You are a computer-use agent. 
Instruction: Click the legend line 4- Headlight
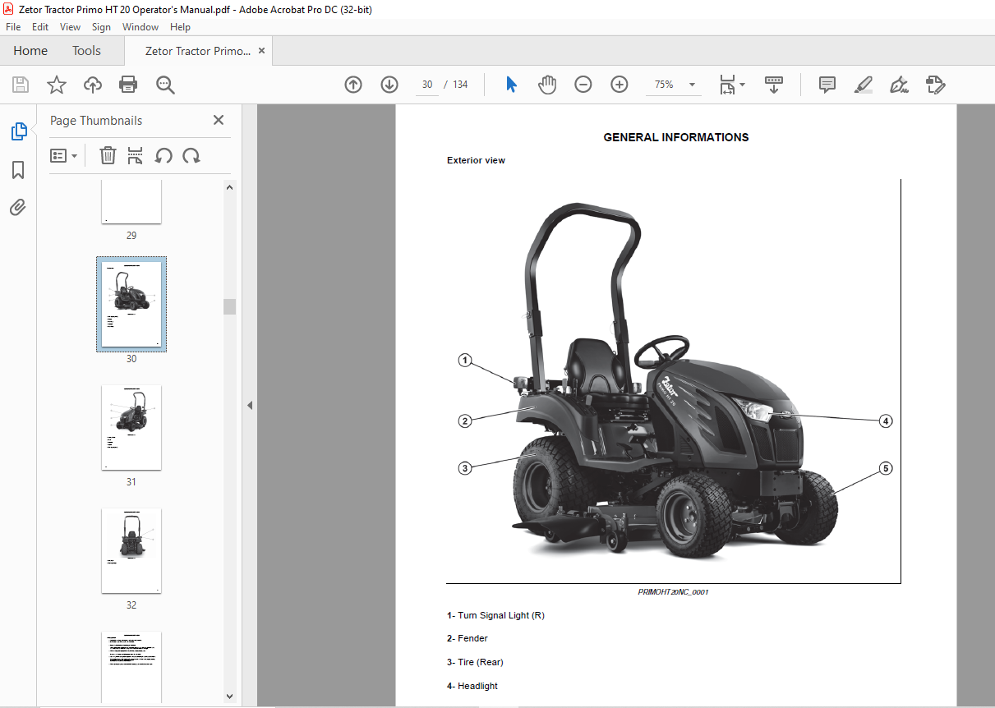tap(472, 686)
